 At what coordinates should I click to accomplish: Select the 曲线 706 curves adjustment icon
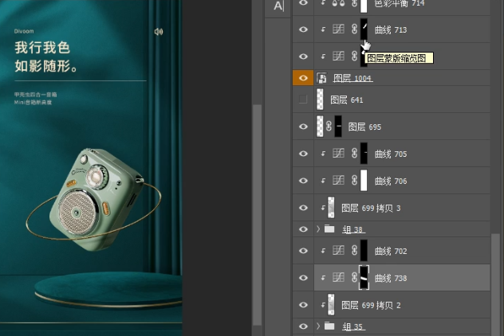(338, 181)
